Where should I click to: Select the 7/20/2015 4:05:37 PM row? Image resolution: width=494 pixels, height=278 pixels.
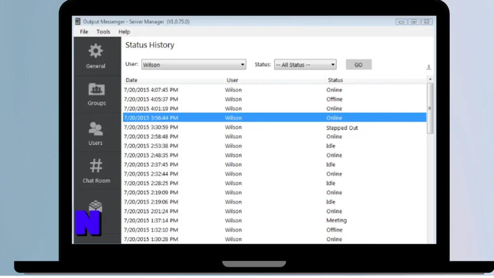tap(274, 99)
